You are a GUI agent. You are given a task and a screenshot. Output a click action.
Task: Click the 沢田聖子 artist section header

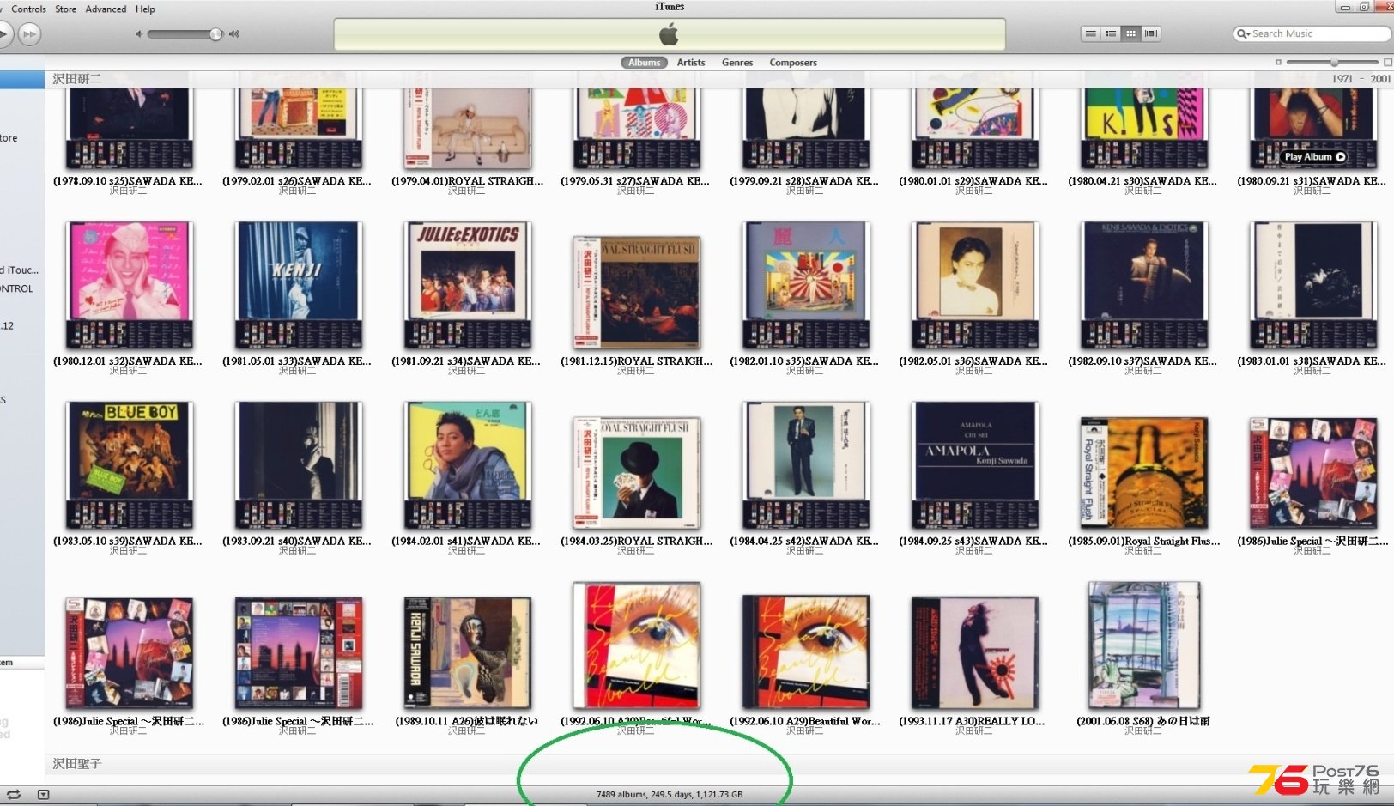77,764
